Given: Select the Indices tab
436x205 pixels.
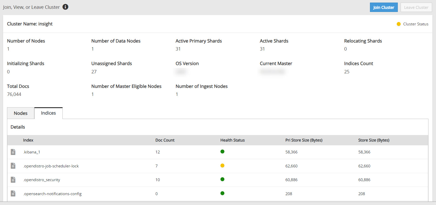Looking at the screenshot, I should pos(48,113).
